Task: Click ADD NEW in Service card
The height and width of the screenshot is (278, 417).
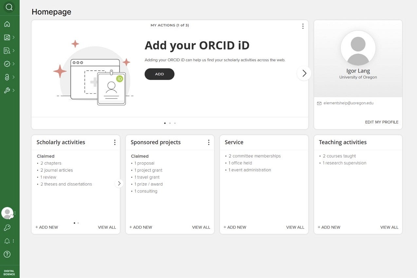Action: tap(235, 227)
